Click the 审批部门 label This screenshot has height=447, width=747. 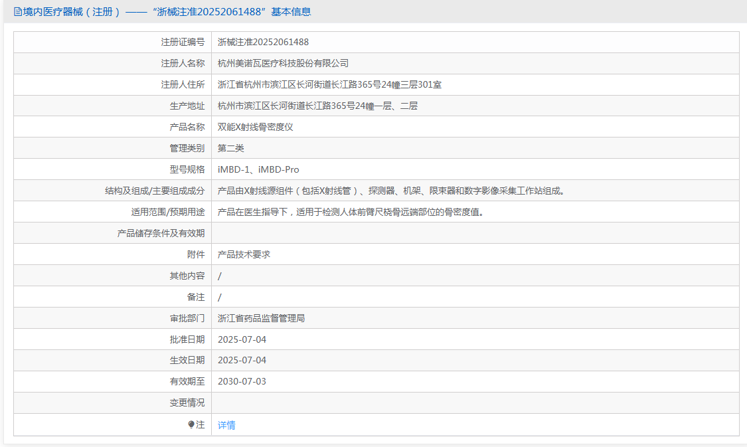coord(187,318)
